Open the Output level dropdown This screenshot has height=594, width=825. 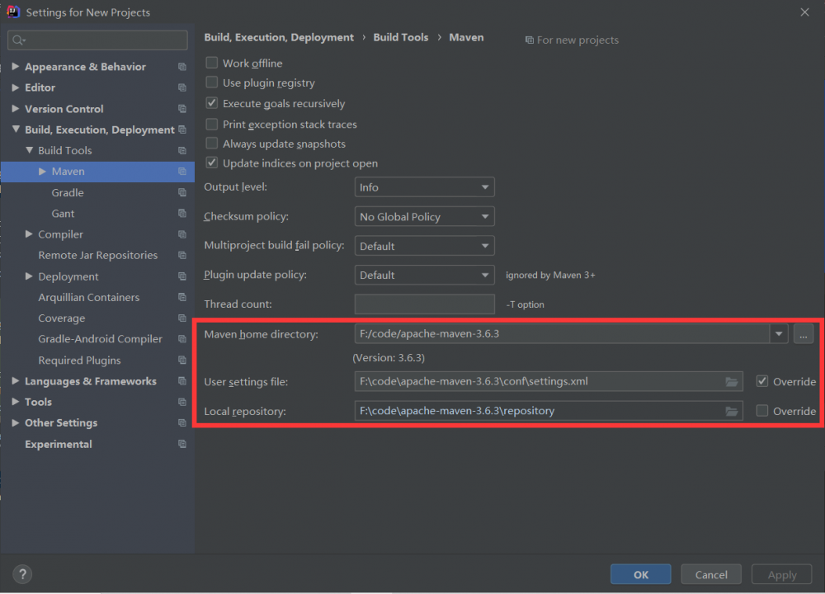click(x=424, y=187)
